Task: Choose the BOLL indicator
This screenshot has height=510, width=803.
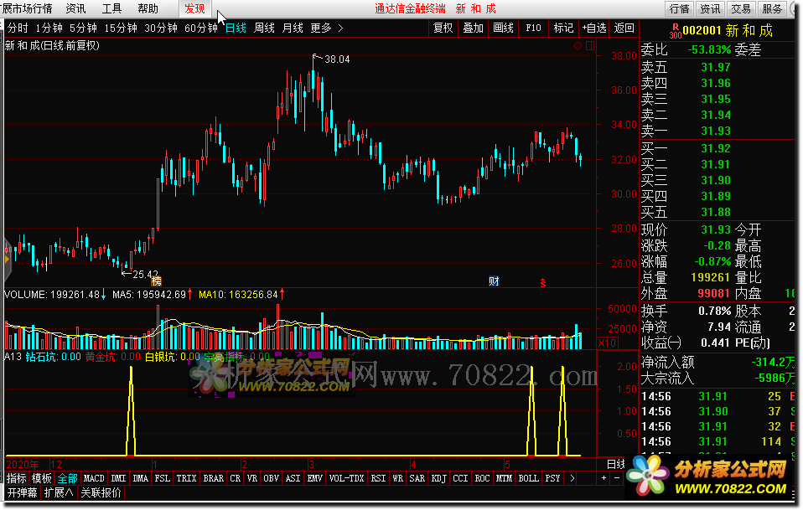Action: coord(529,478)
